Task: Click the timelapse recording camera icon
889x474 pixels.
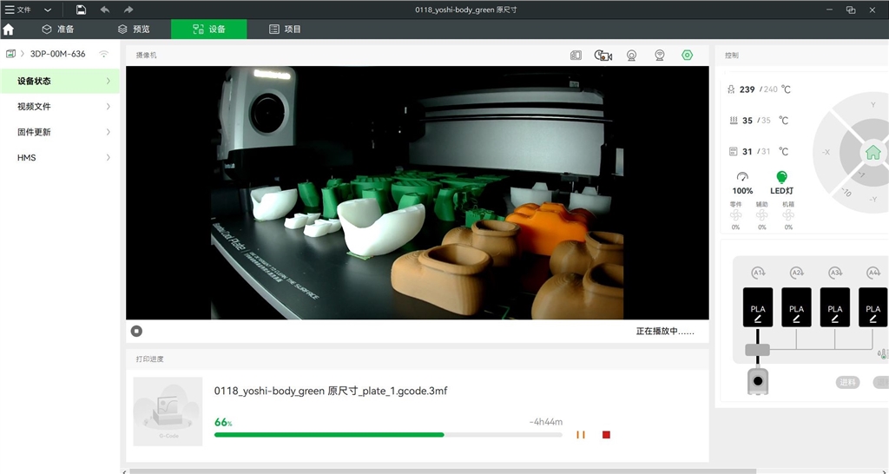Action: (603, 55)
